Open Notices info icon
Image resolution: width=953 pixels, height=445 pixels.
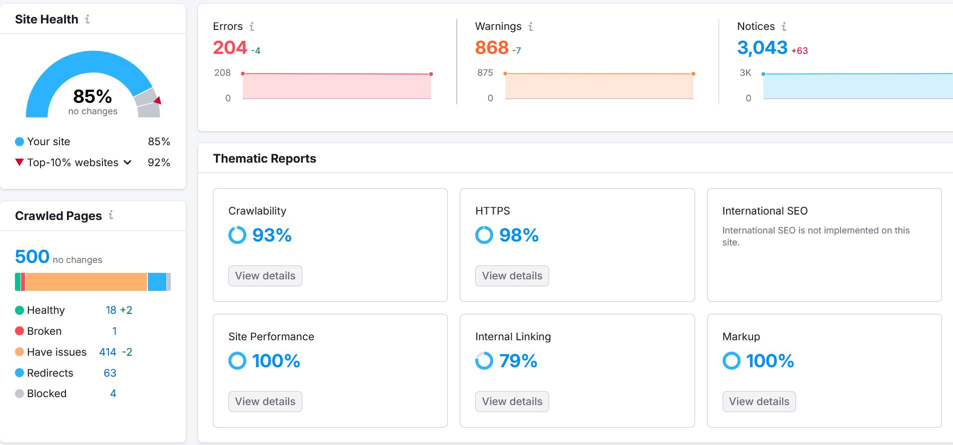click(784, 26)
